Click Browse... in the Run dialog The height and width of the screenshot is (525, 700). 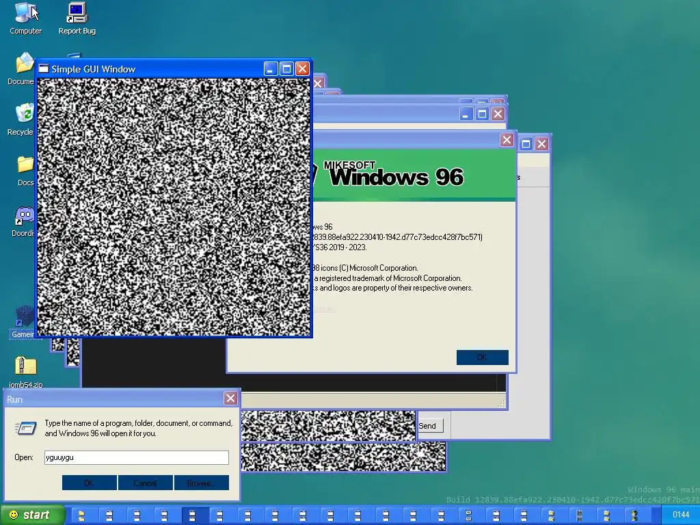coord(202,483)
